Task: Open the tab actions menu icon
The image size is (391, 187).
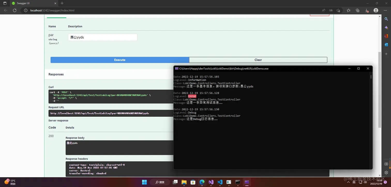Action: [5, 3]
